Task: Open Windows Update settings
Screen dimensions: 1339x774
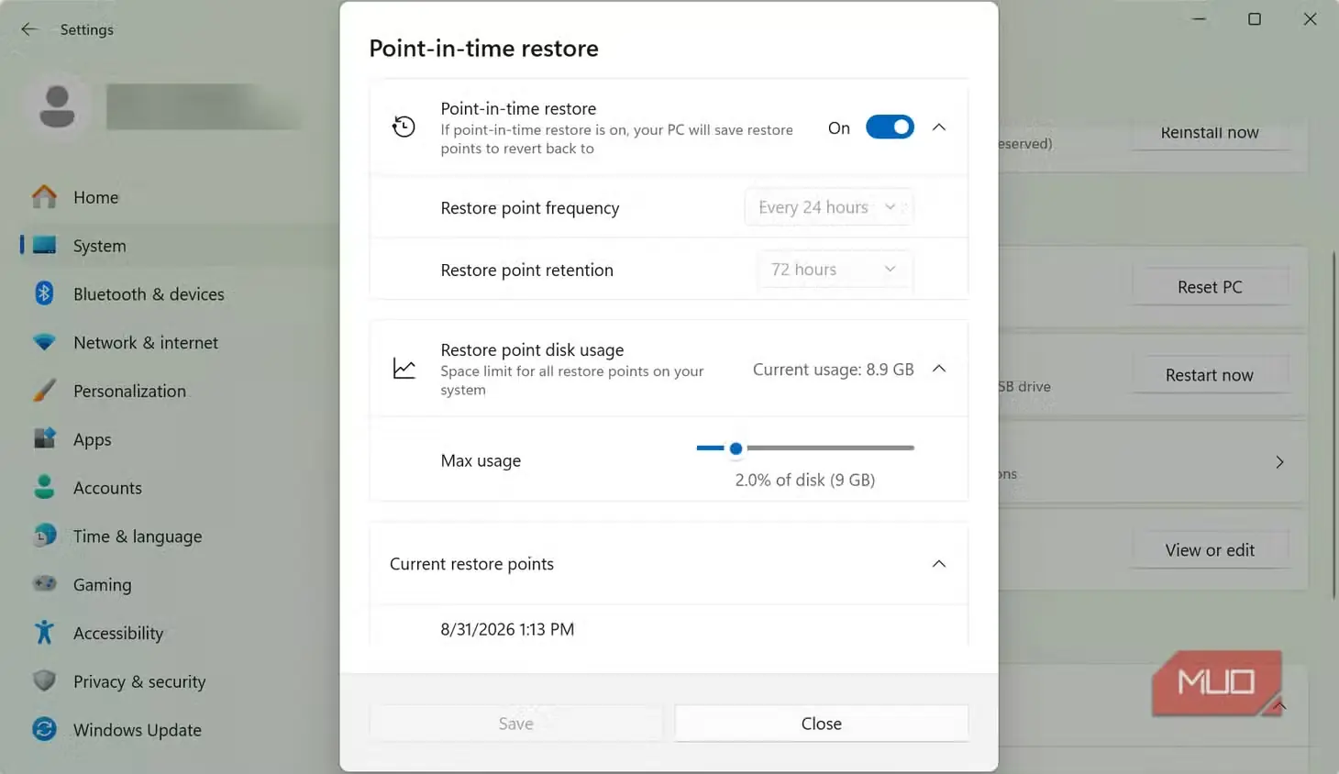Action: [179, 730]
